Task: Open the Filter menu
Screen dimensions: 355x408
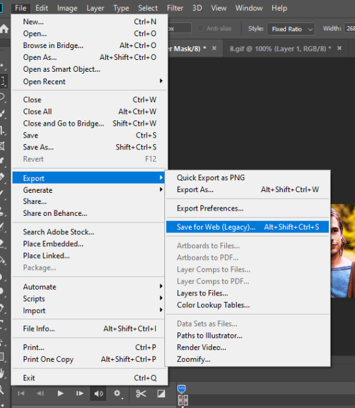Action: 175,8
